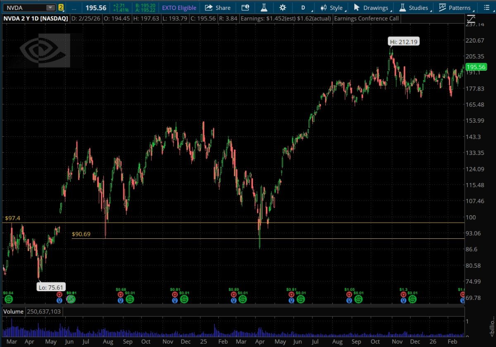Open the NVDA symbol selector dropdown
Screen dimensions: 496x347
(x=50, y=7)
